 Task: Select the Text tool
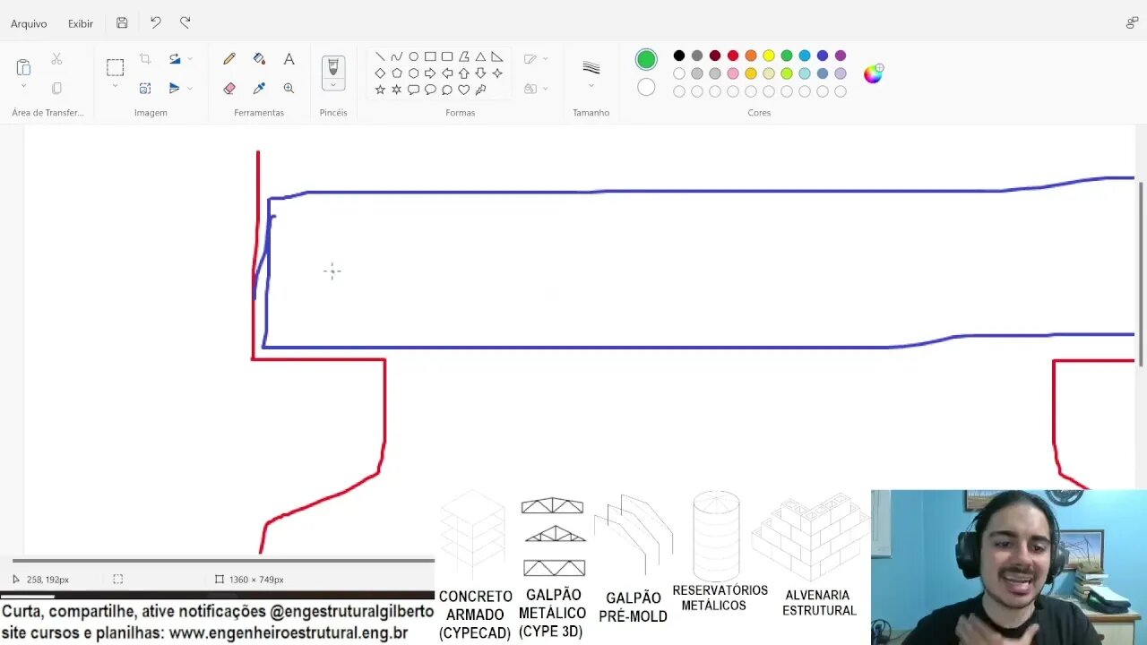click(x=289, y=59)
